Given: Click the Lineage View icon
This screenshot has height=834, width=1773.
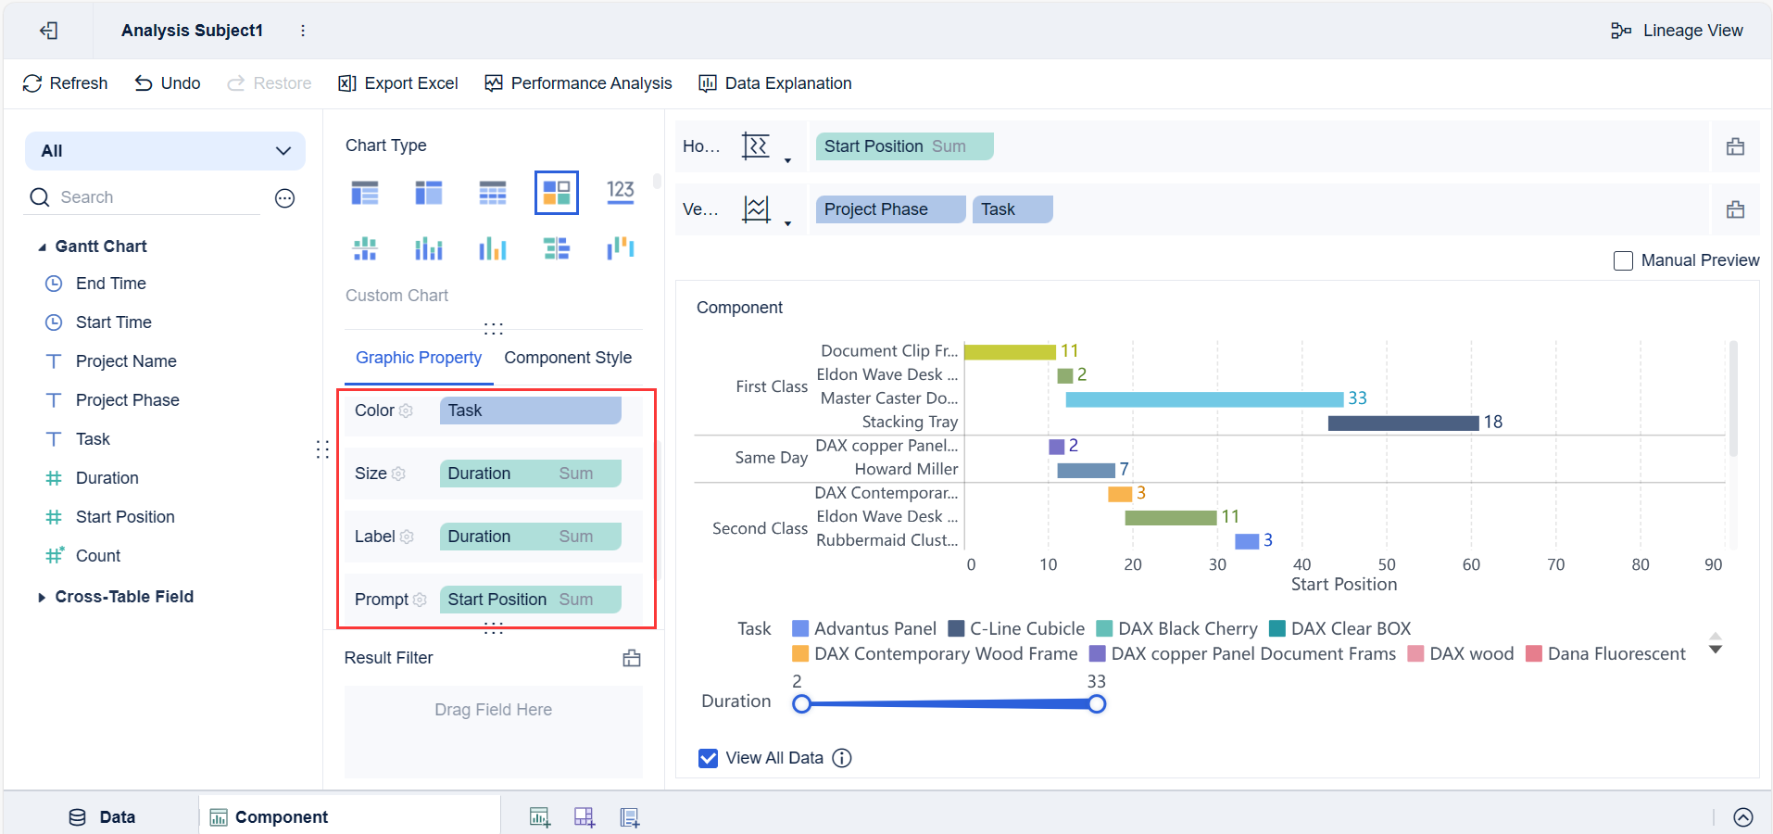Looking at the screenshot, I should pos(1621,30).
